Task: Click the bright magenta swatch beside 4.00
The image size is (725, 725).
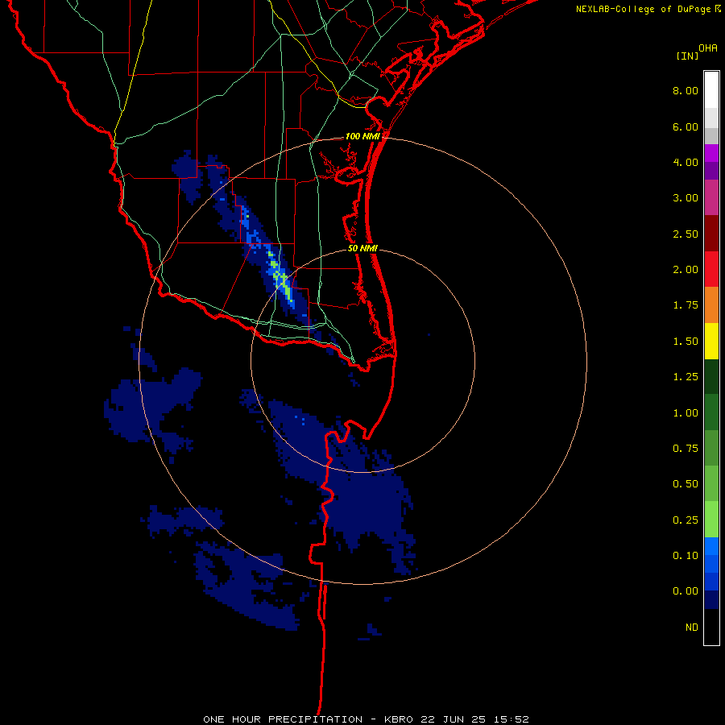Action: [x=711, y=153]
